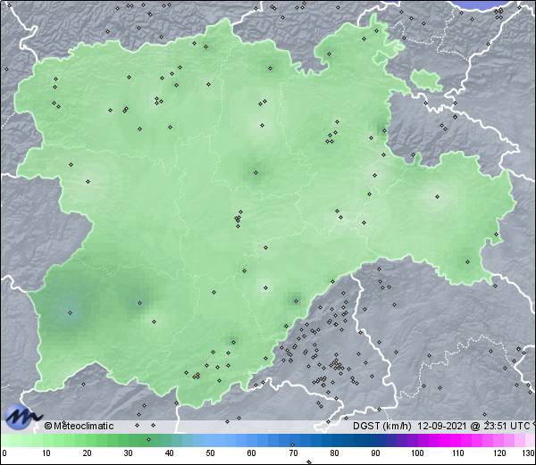Click the 70 label on the wind scale
Viewport: 536px width, 465px height.
point(293,453)
